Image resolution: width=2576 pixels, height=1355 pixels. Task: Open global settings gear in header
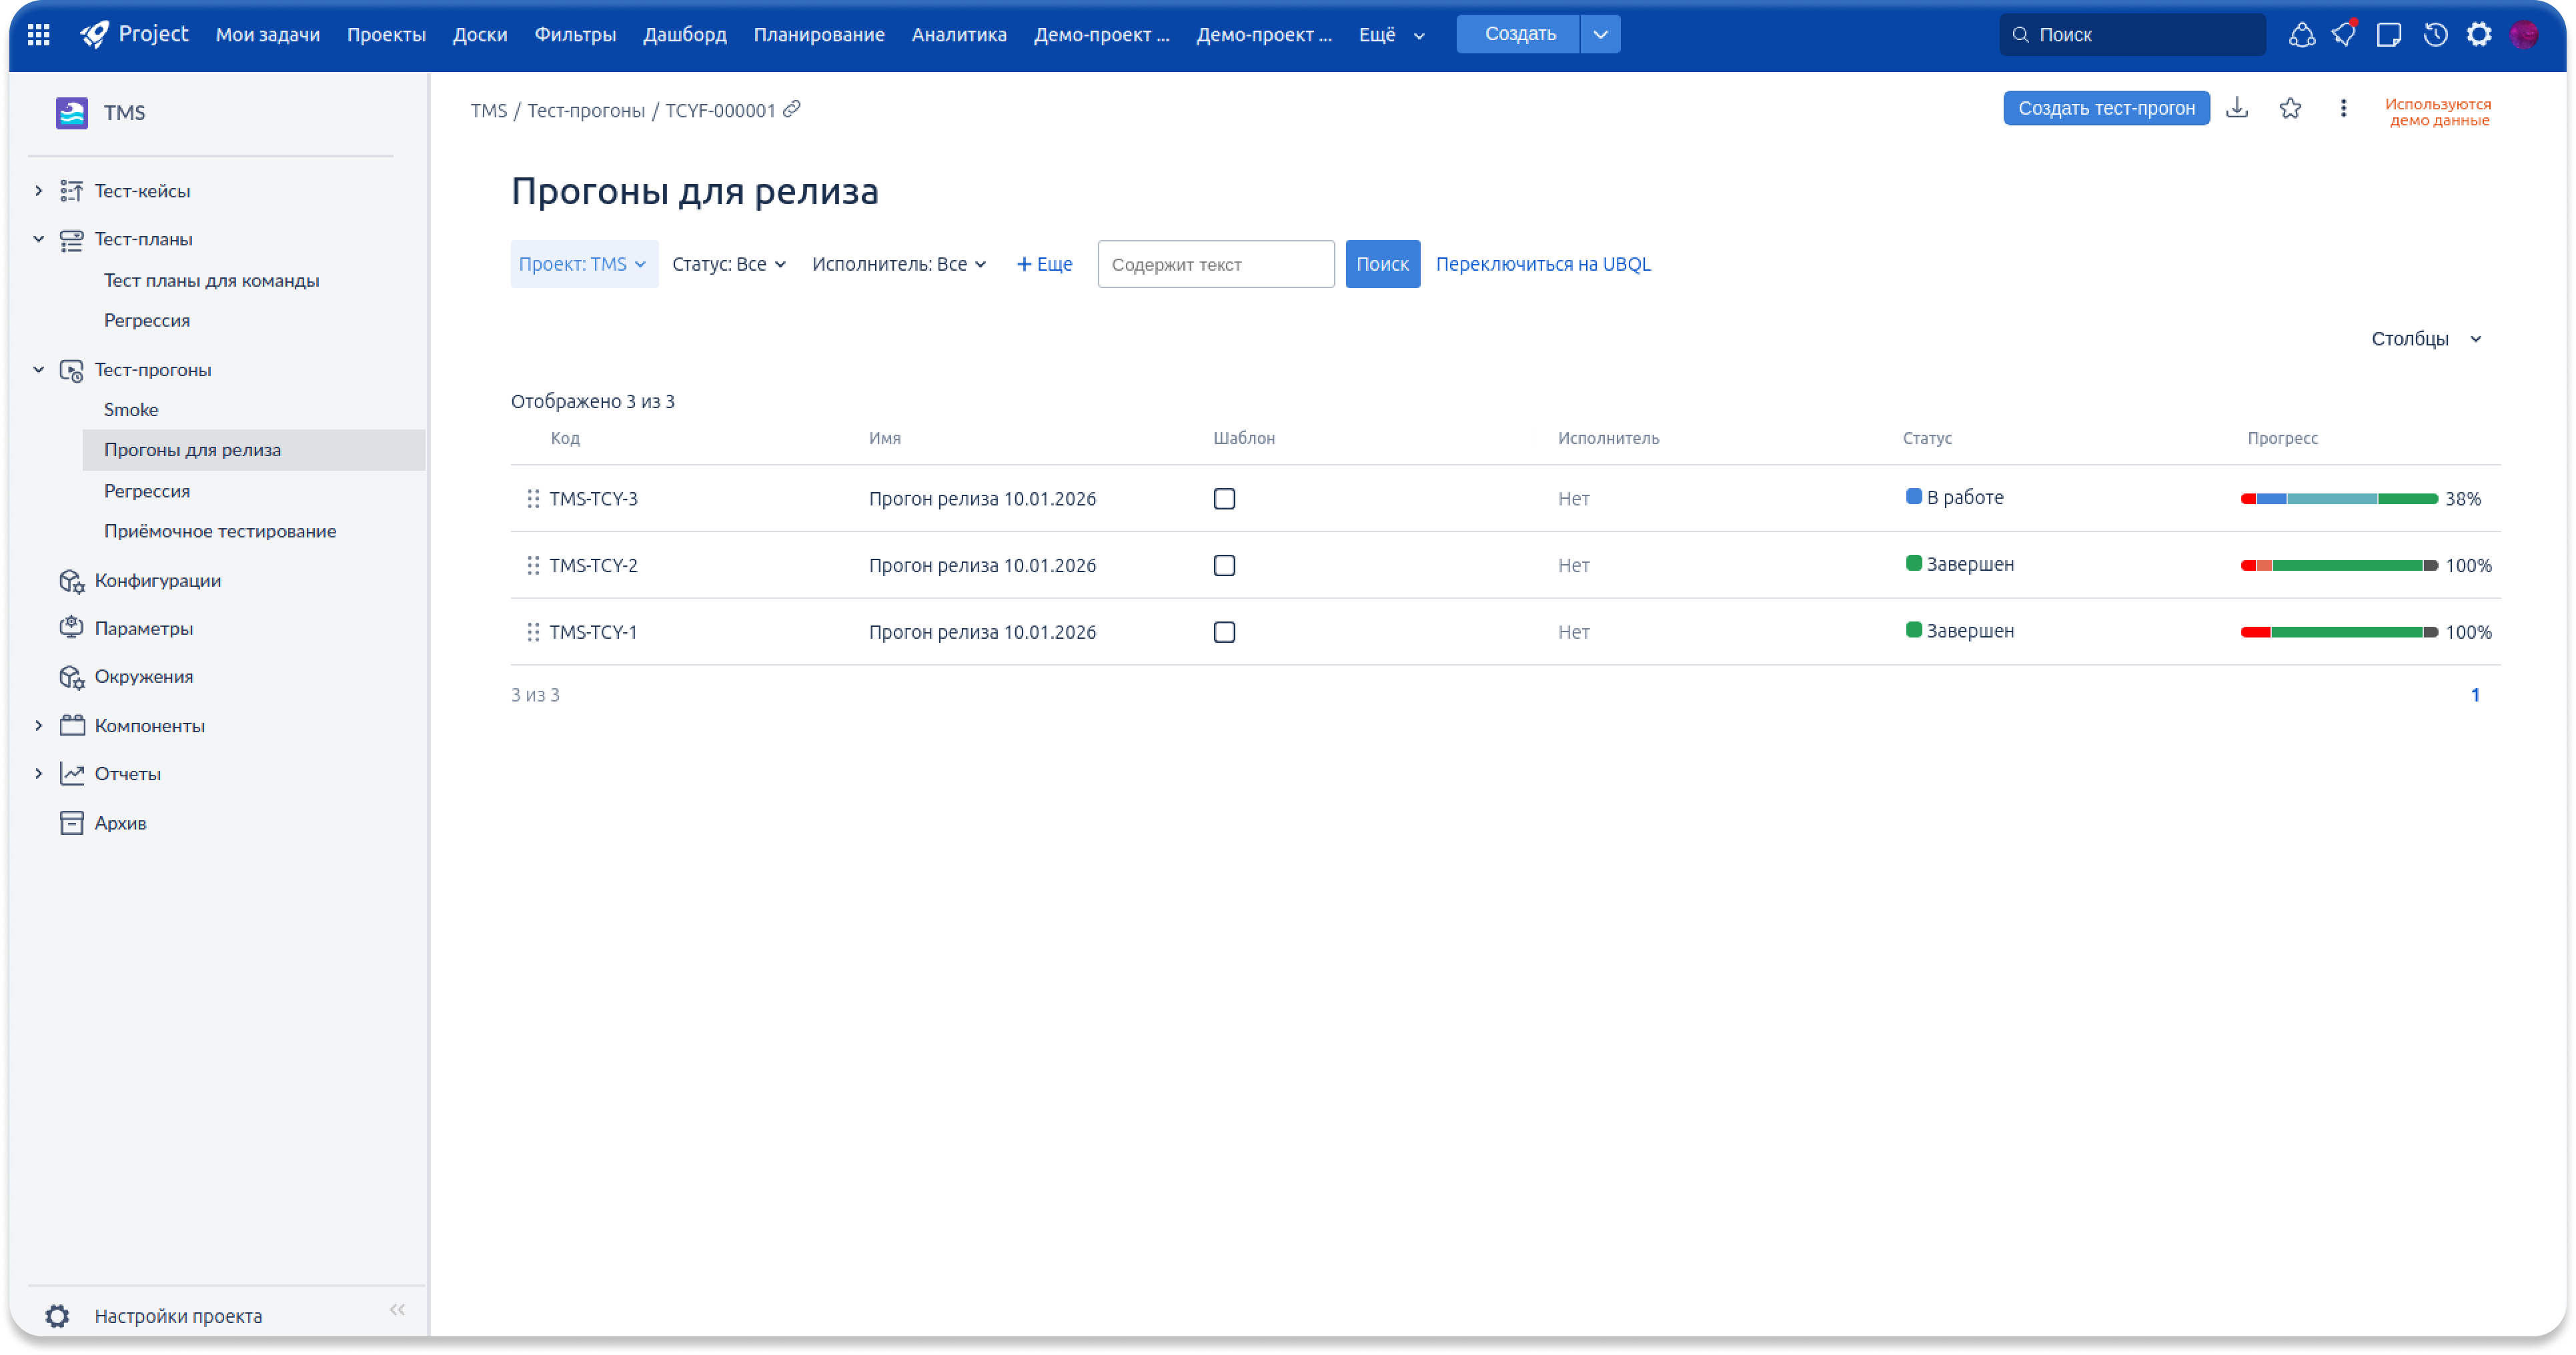pos(2479,35)
